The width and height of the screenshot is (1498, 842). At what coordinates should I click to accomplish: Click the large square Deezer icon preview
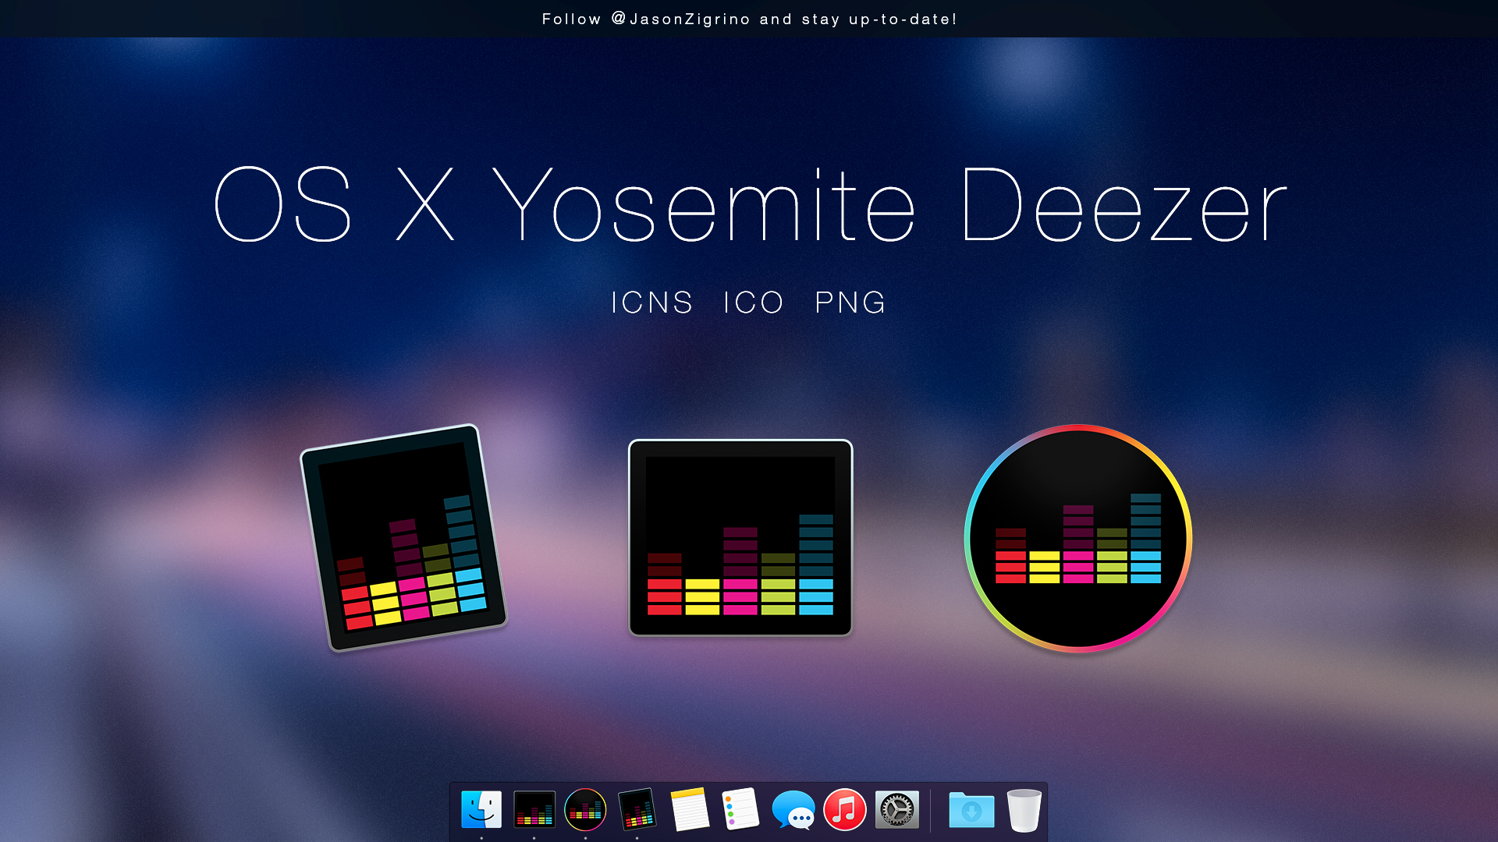tap(740, 538)
